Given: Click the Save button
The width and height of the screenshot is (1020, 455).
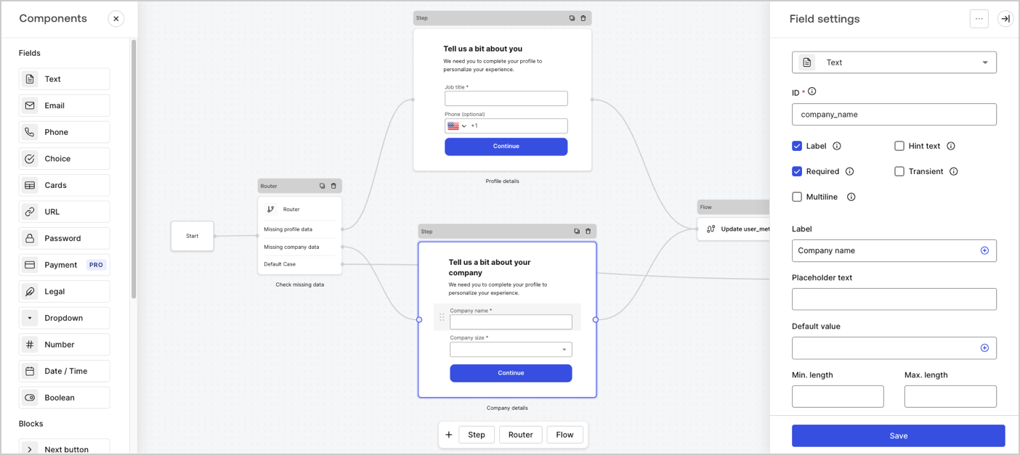Looking at the screenshot, I should (x=898, y=435).
